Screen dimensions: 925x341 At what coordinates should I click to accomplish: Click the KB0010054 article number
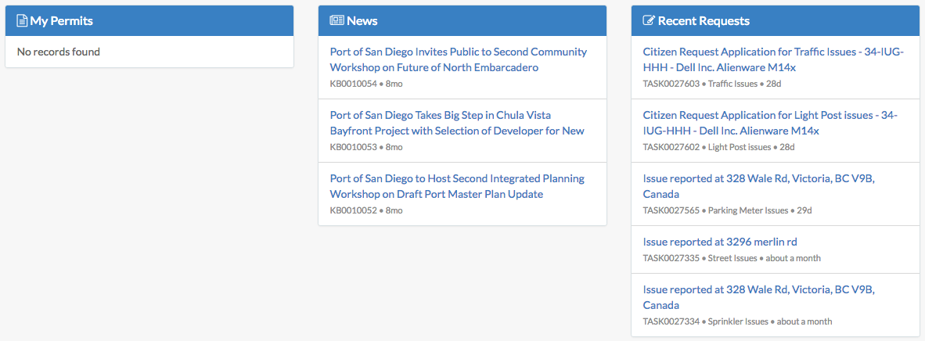point(354,84)
